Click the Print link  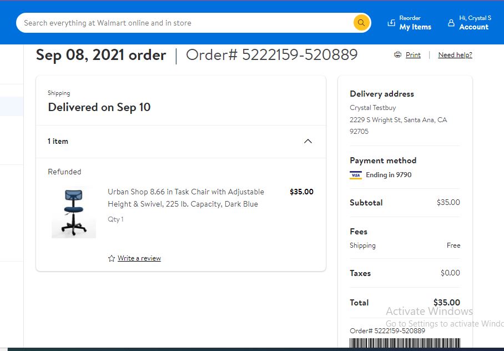[413, 54]
